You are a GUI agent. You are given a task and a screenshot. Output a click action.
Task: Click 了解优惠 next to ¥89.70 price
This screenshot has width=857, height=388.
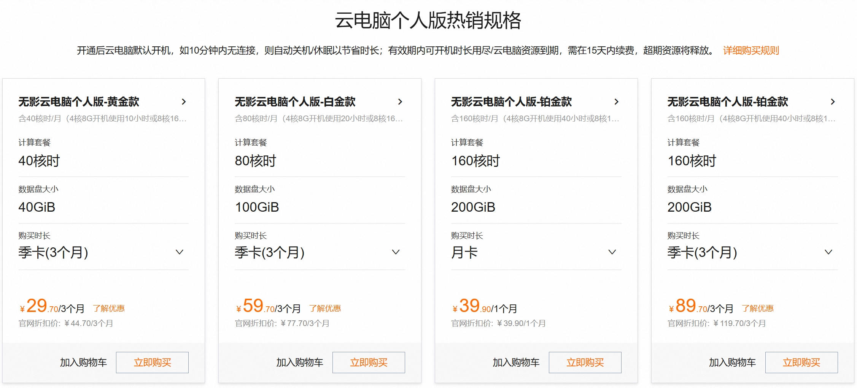[x=758, y=309]
